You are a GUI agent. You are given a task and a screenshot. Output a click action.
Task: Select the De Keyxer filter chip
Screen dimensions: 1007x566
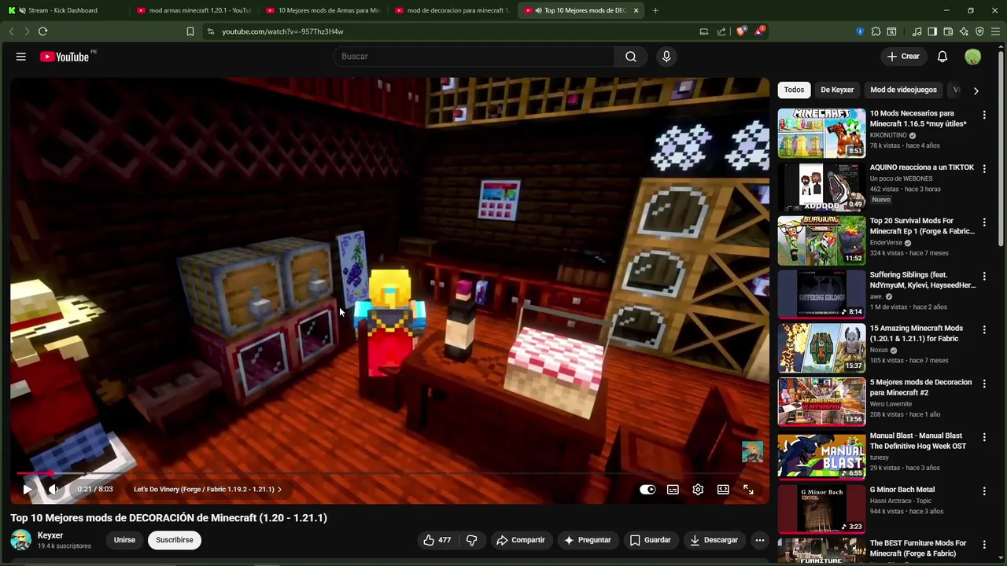click(x=837, y=90)
